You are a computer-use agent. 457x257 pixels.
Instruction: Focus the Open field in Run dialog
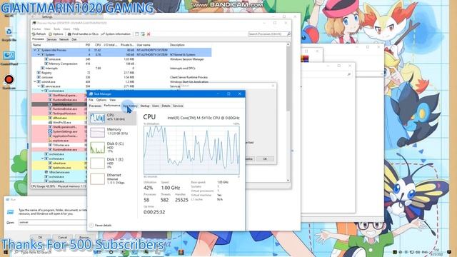(52, 222)
